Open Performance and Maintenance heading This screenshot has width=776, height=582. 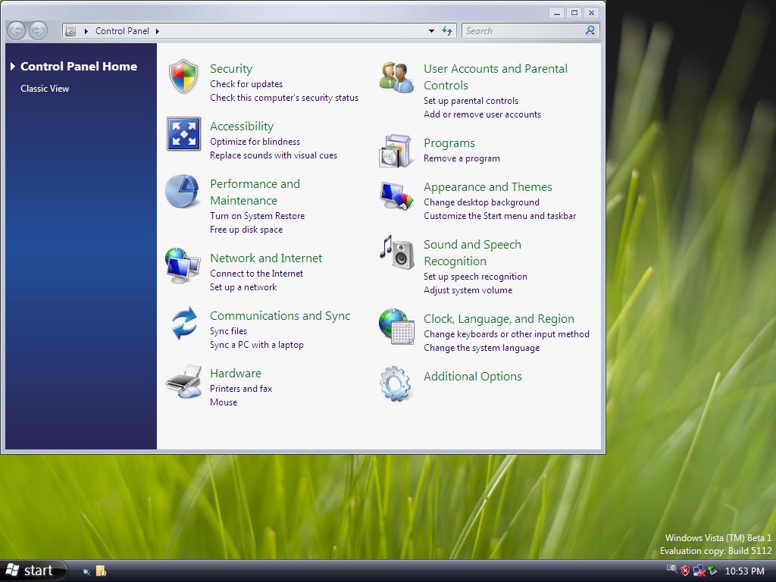tap(255, 192)
